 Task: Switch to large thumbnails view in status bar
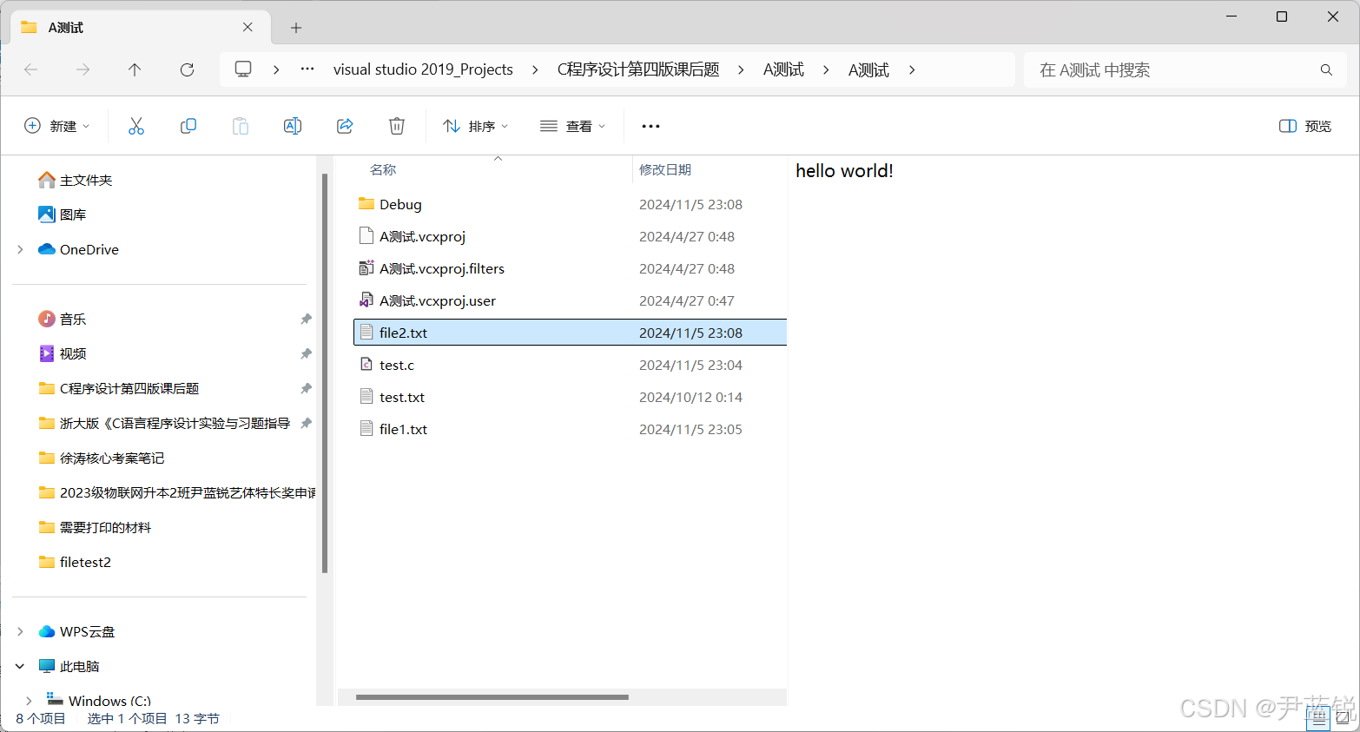[1342, 718]
